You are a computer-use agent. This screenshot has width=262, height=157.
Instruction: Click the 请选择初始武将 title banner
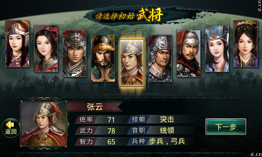point(129,15)
